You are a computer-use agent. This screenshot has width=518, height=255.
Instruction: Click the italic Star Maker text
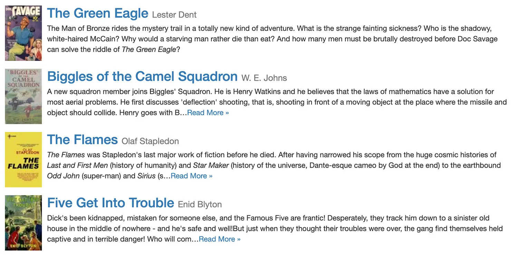click(211, 166)
